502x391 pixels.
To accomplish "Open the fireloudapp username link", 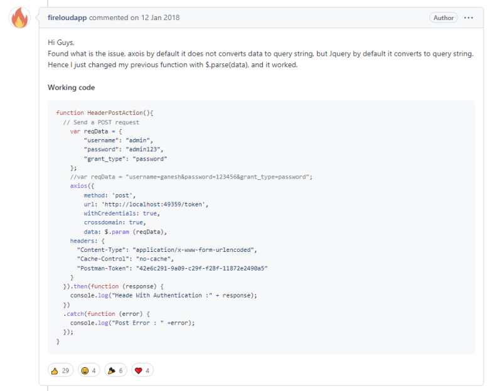I will tap(67, 18).
